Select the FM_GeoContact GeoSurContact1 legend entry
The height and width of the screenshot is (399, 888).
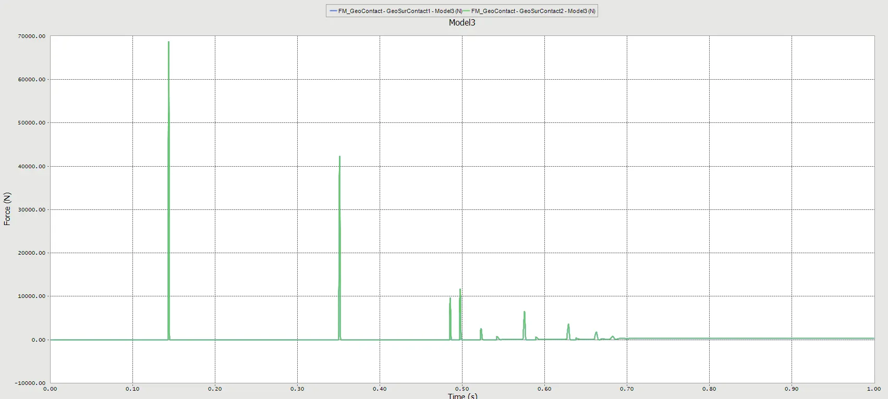395,11
